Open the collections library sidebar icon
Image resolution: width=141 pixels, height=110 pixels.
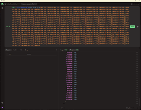2,8
